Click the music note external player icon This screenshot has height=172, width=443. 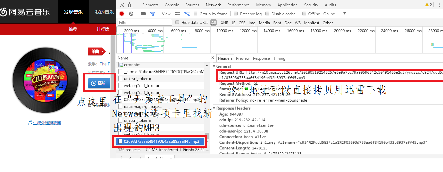point(30,123)
